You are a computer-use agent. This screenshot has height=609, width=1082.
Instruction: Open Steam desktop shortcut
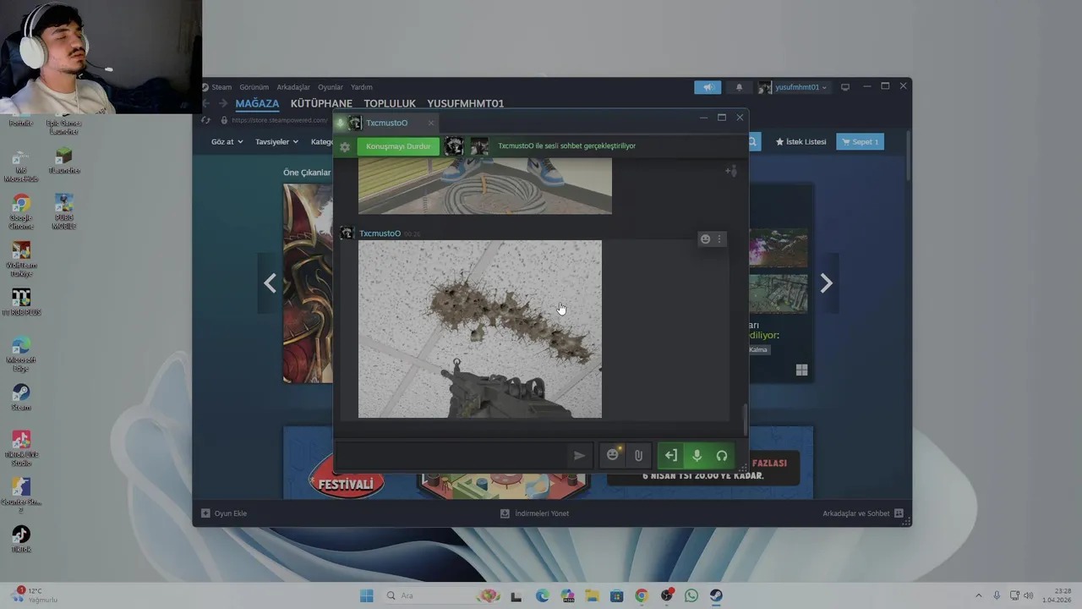tap(21, 397)
